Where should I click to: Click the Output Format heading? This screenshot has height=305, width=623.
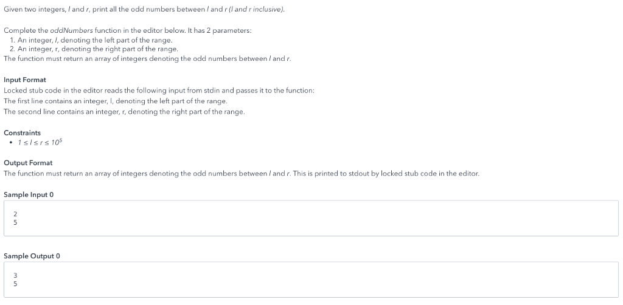28,163
